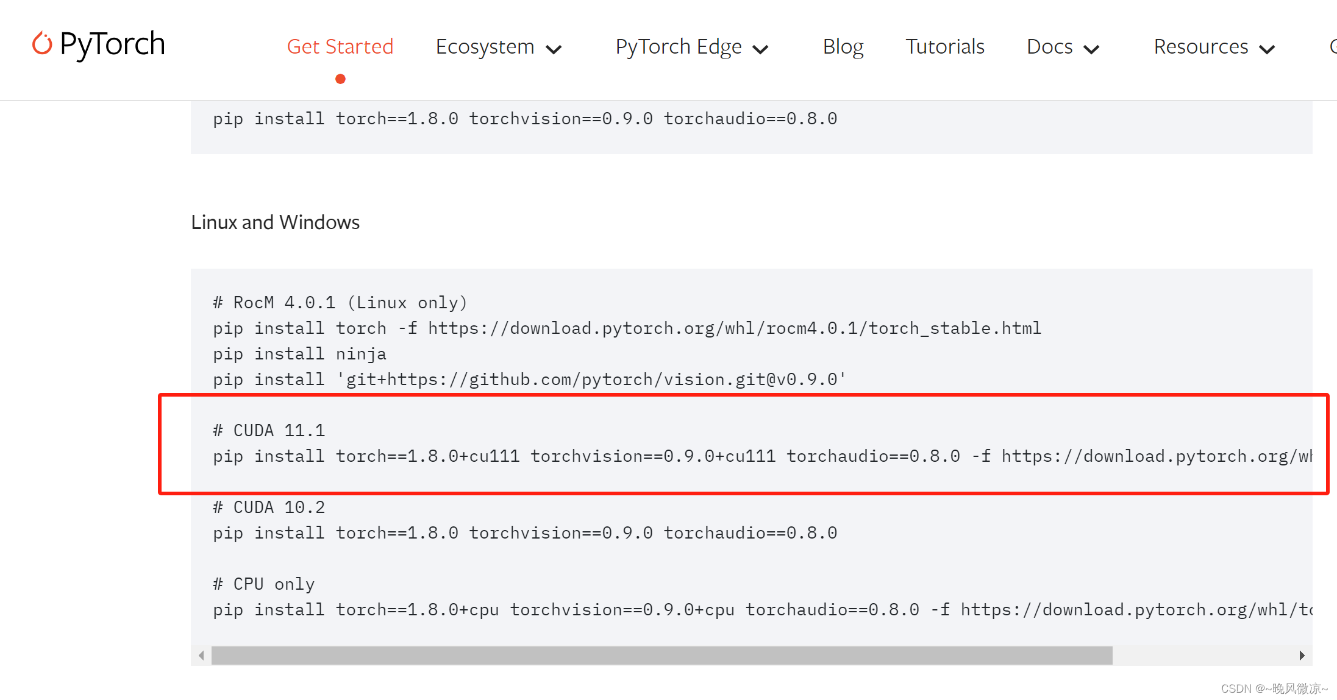This screenshot has width=1337, height=700.
Task: Click the "# CPU only" comment line
Action: click(x=263, y=584)
